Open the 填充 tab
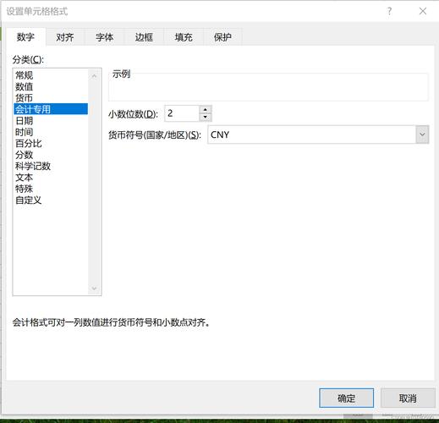This screenshot has width=439, height=423. click(x=184, y=37)
